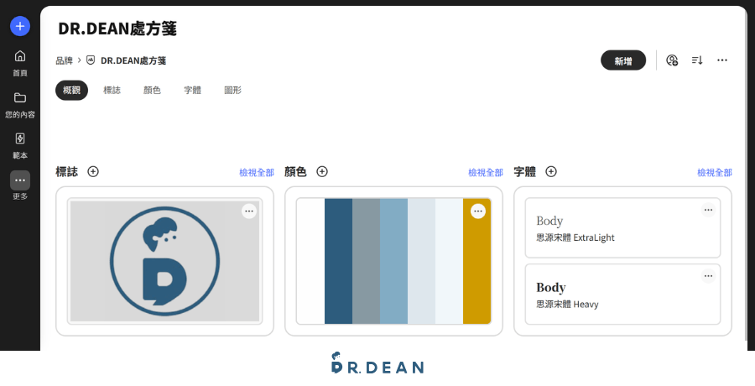
Task: Click the 顏色 section heading
Action: 295,171
